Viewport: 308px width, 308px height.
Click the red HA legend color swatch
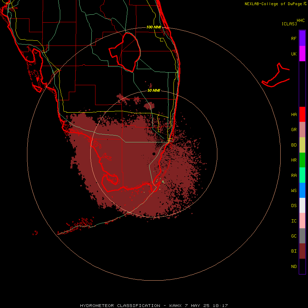click(302, 114)
